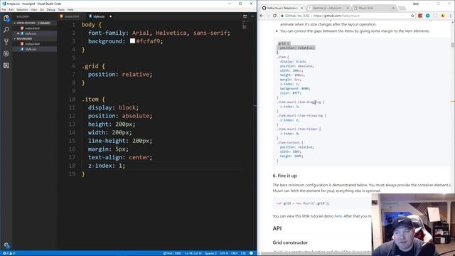This screenshot has width=455, height=256.
Task: Click the editor minimap
Action: coord(245,26)
